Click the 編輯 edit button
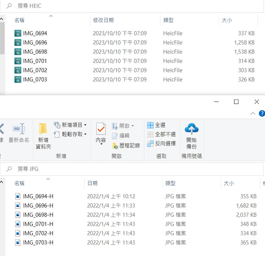 coord(121,136)
